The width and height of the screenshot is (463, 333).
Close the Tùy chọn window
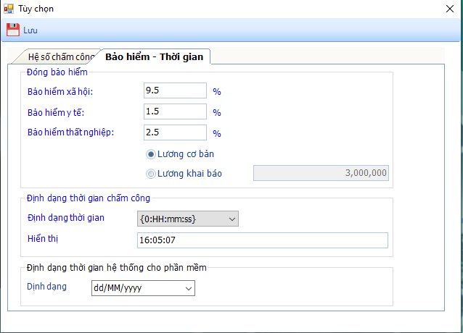tap(450, 9)
